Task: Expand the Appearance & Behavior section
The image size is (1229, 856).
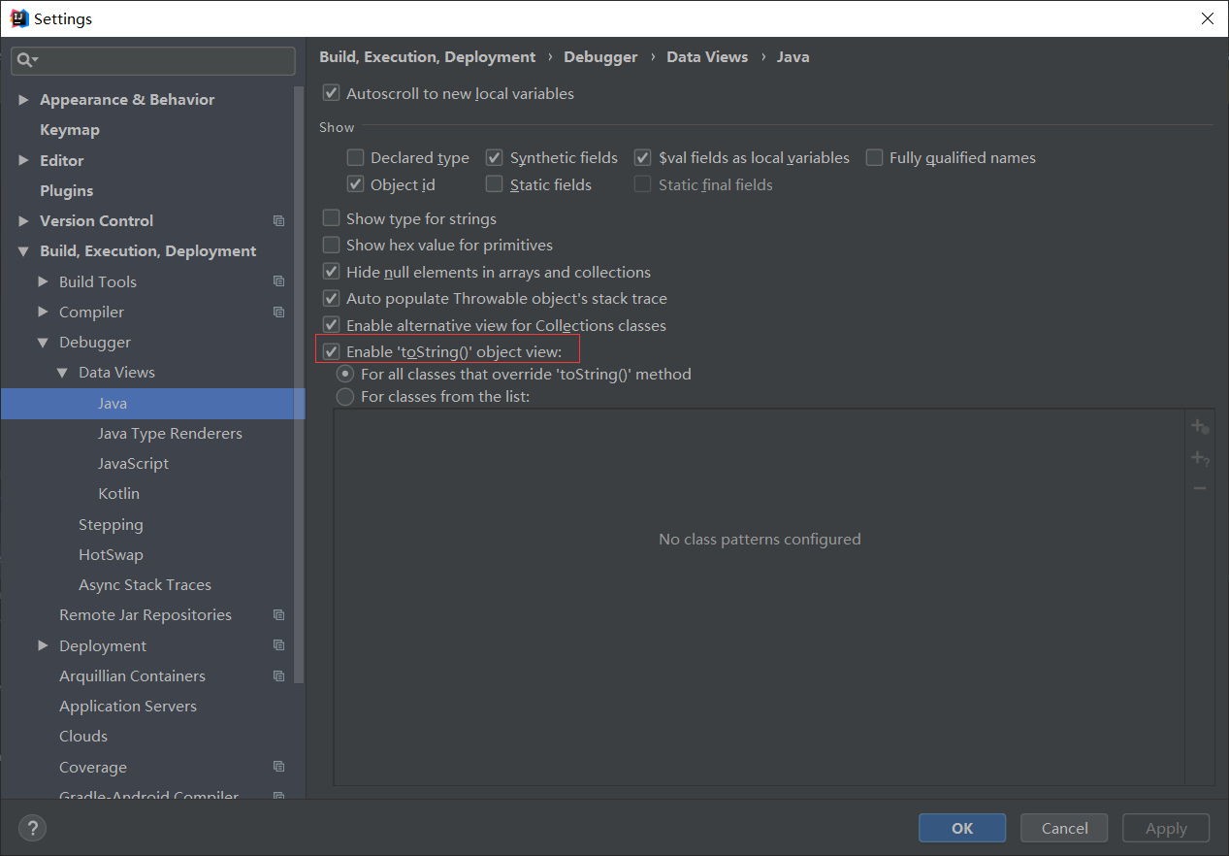Action: pos(23,99)
